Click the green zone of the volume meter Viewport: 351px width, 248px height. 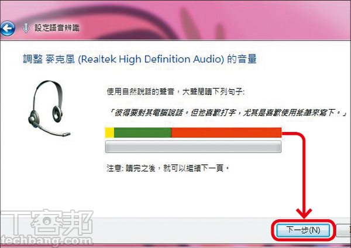click(x=143, y=133)
